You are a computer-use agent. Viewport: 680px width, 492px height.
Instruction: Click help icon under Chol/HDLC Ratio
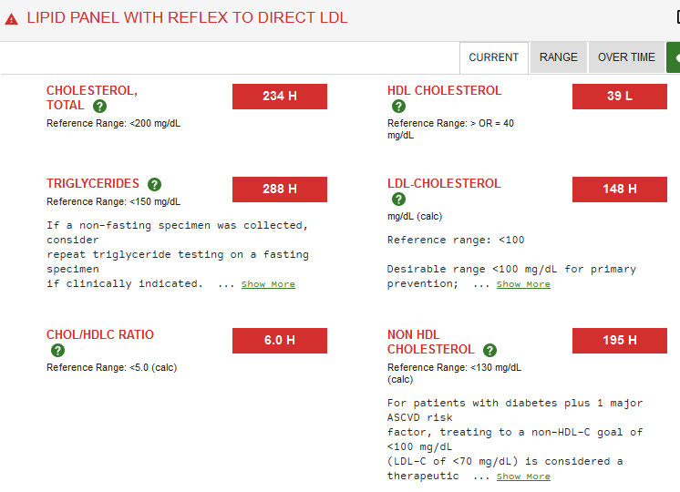(x=57, y=351)
